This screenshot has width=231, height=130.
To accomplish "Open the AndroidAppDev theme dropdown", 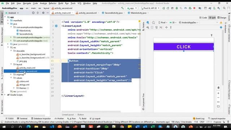I will (x=189, y=22).
